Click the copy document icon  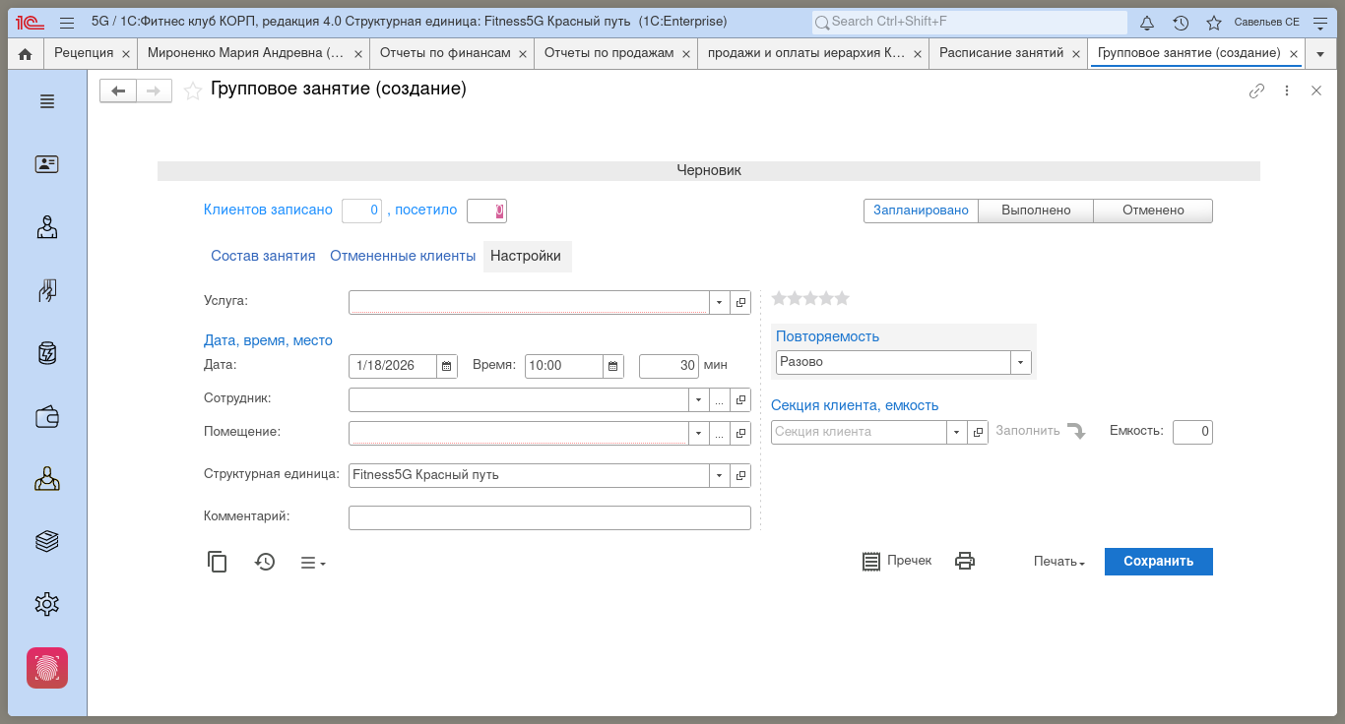(x=218, y=562)
